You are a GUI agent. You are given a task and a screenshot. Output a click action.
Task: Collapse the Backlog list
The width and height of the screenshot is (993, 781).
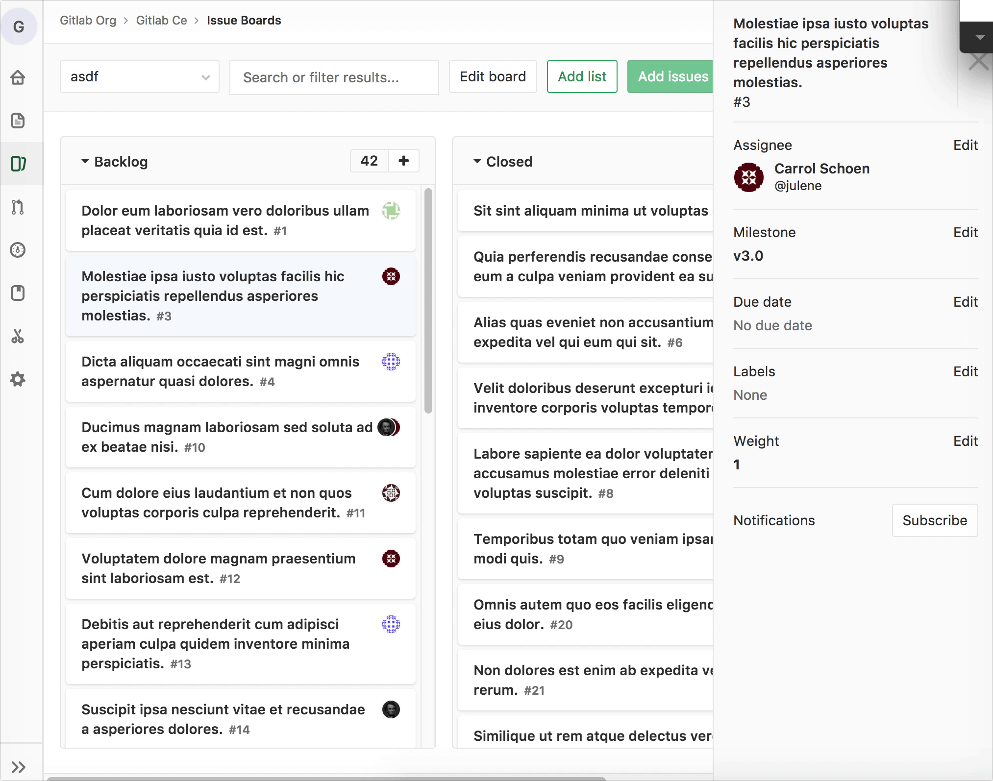click(85, 161)
